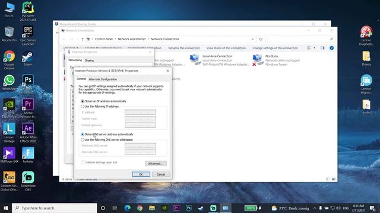Open the notification center
This screenshot has width=380, height=213.
[372, 208]
